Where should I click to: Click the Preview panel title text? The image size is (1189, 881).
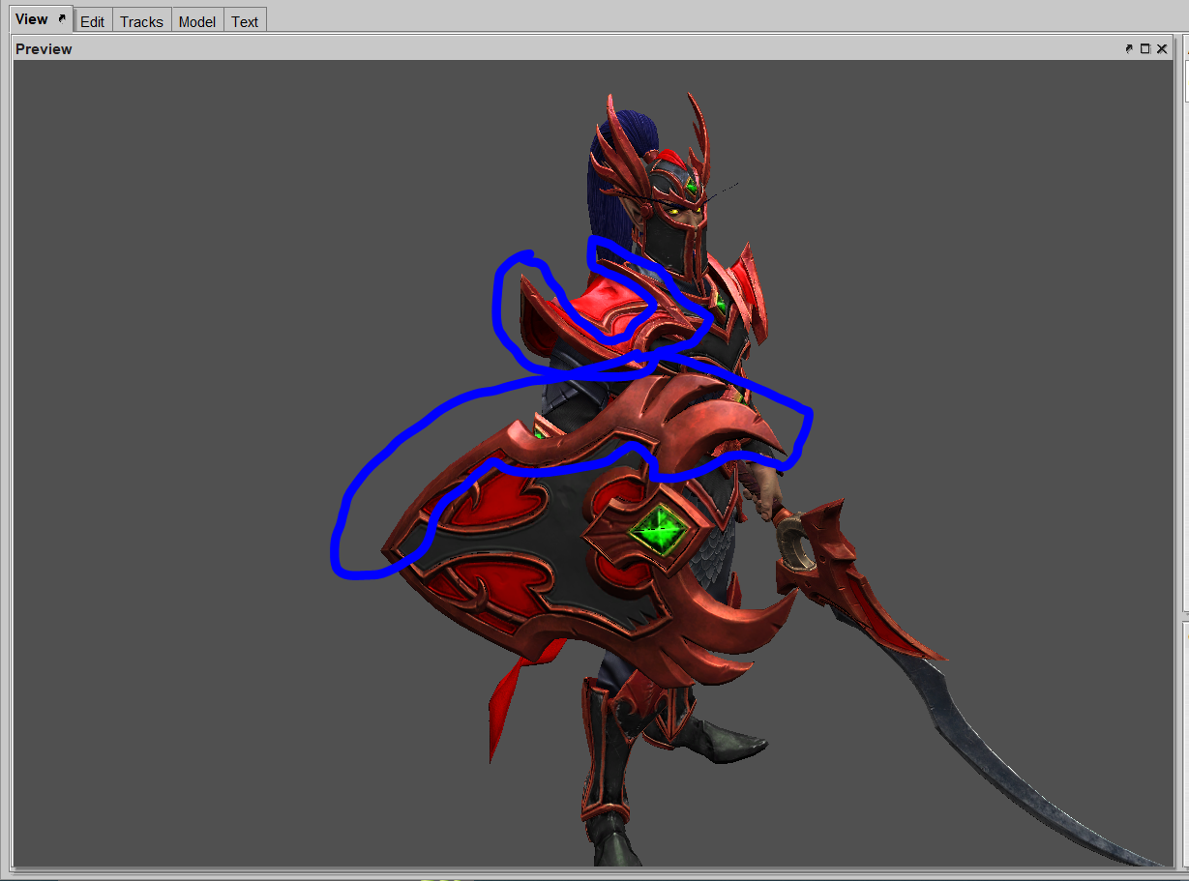coord(44,48)
